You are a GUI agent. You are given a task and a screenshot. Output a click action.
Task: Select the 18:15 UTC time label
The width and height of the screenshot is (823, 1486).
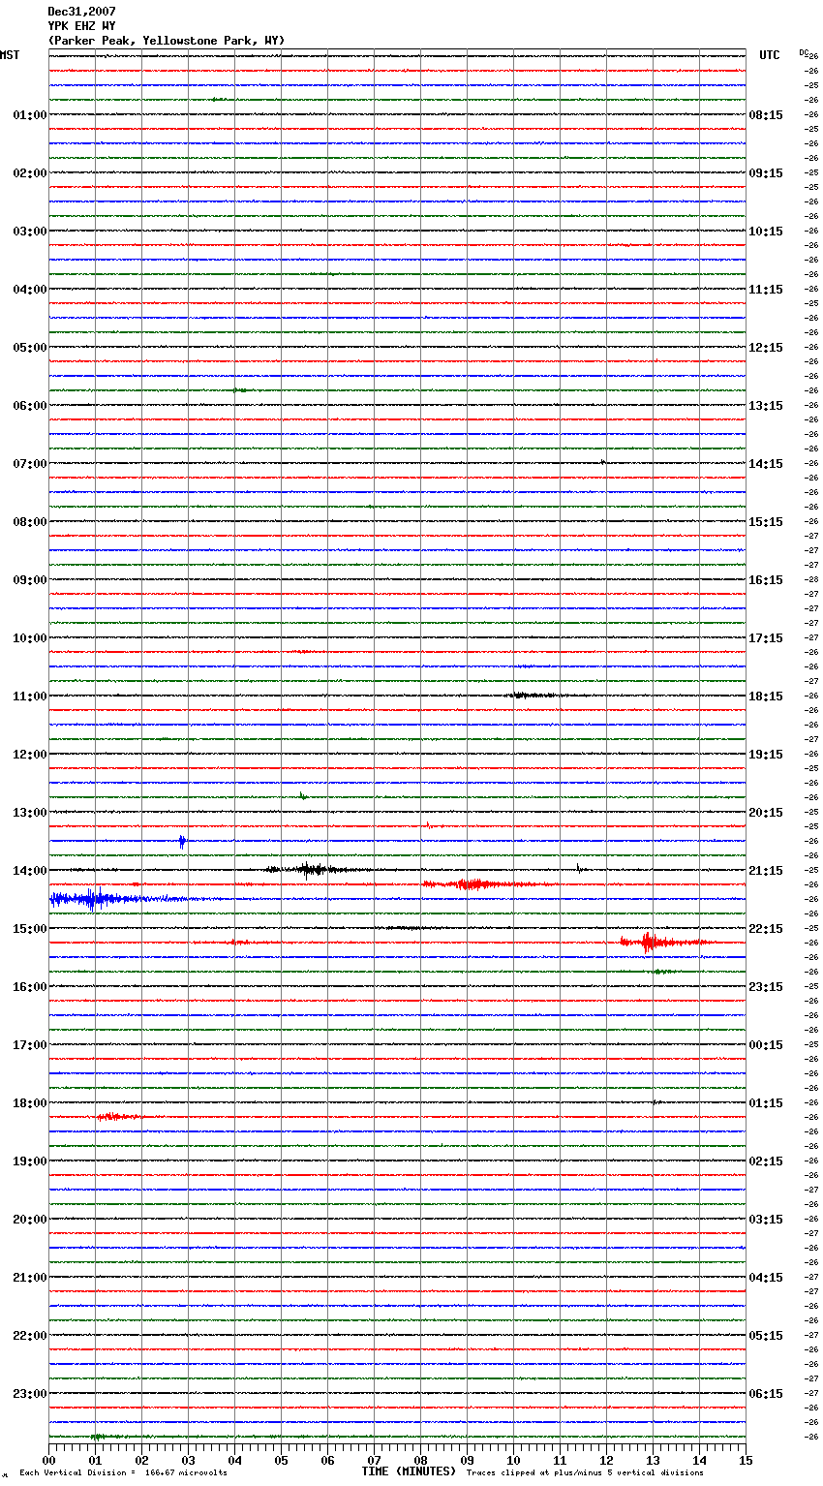tap(766, 697)
